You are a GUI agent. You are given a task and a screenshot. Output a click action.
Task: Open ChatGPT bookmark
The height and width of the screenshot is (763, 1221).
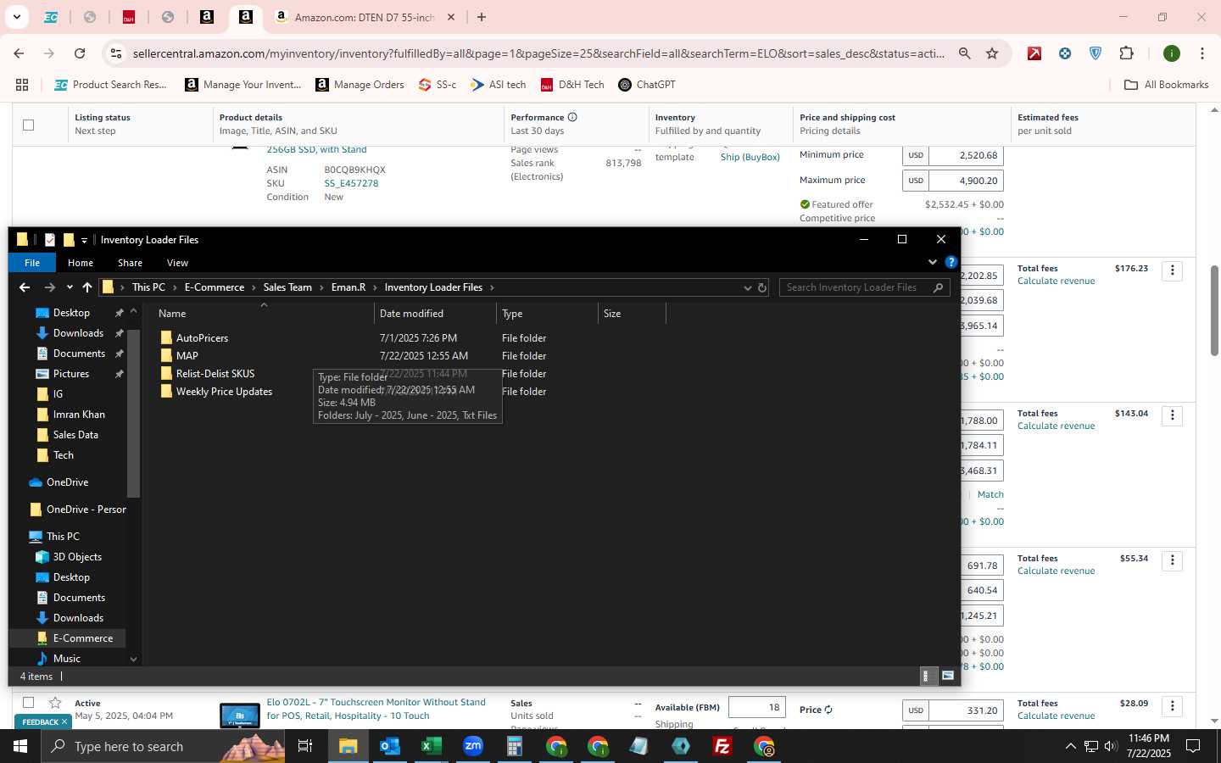(647, 85)
